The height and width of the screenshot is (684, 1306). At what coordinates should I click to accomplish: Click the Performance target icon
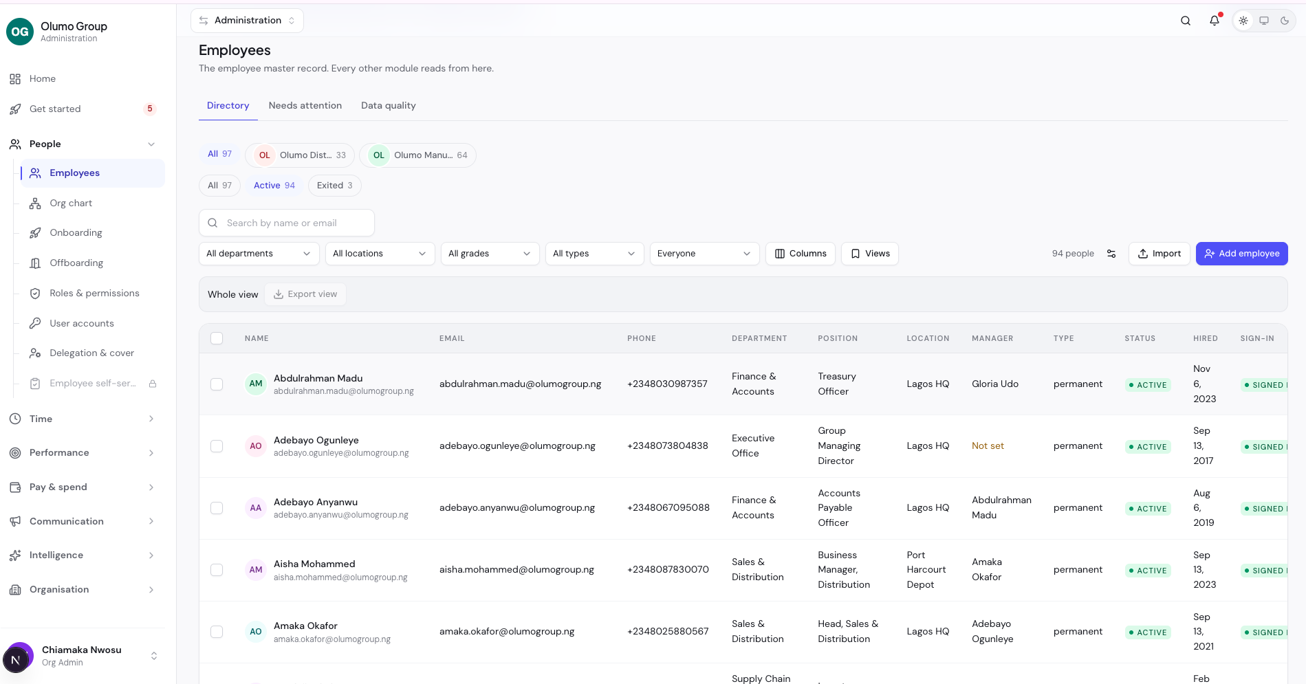(15, 453)
